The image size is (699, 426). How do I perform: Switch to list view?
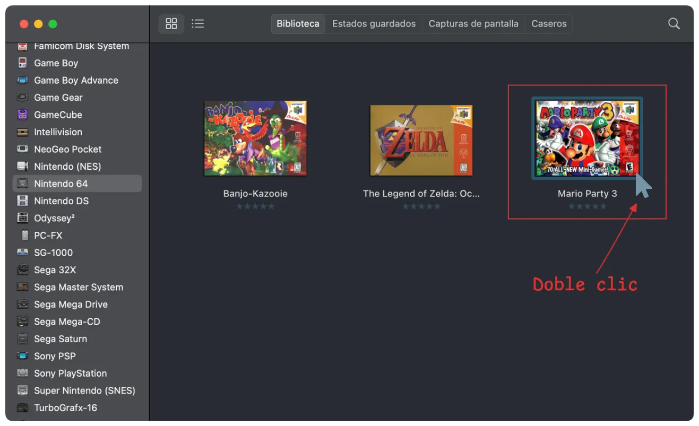point(197,23)
